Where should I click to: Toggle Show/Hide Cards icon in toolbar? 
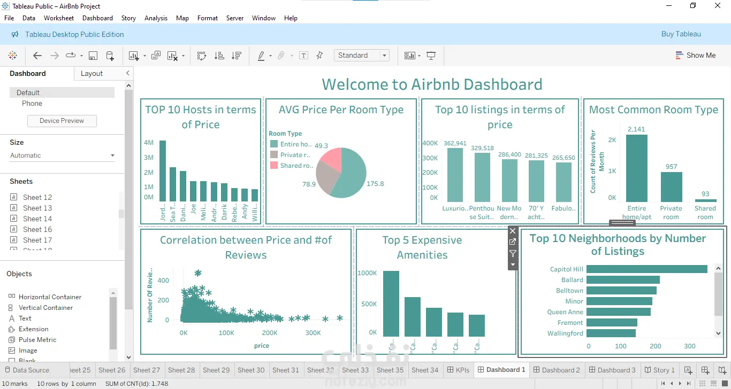410,56
